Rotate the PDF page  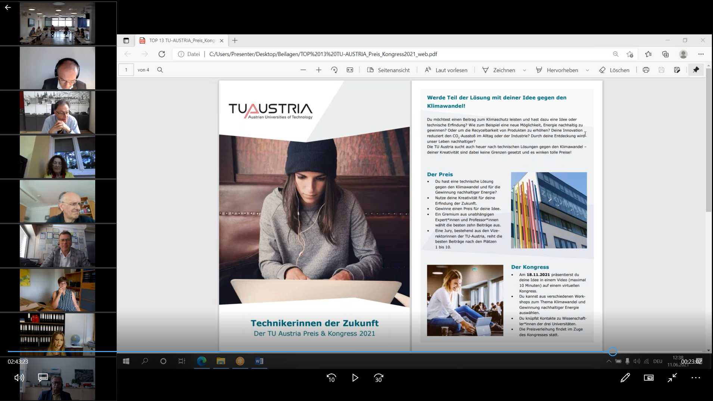click(334, 70)
